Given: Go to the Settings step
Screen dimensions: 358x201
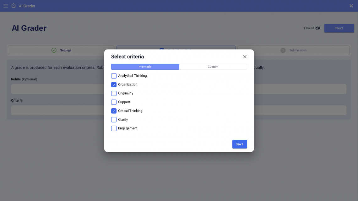Looking at the screenshot, I should point(66,50).
